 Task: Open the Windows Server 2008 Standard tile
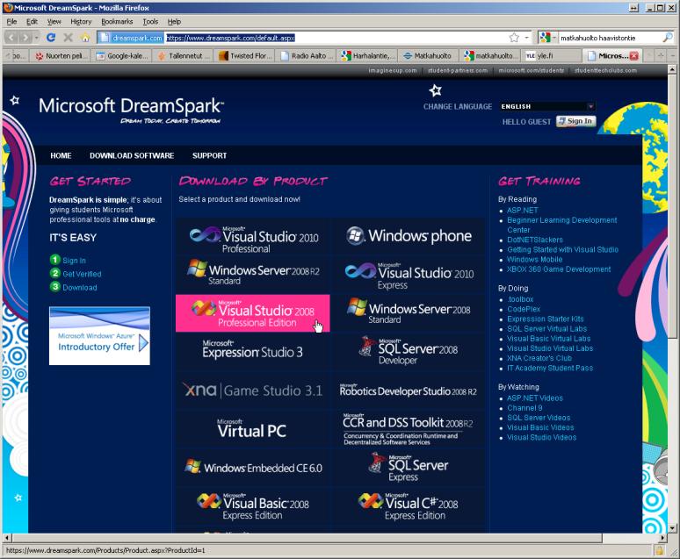pyautogui.click(x=409, y=312)
